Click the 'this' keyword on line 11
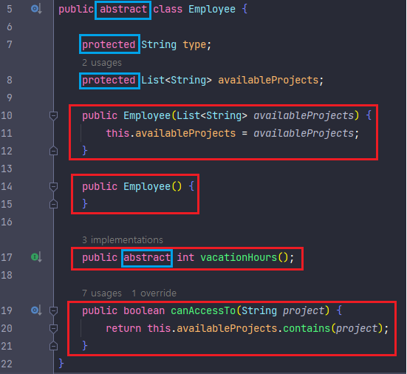Image resolution: width=407 pixels, height=374 pixels. [x=117, y=133]
